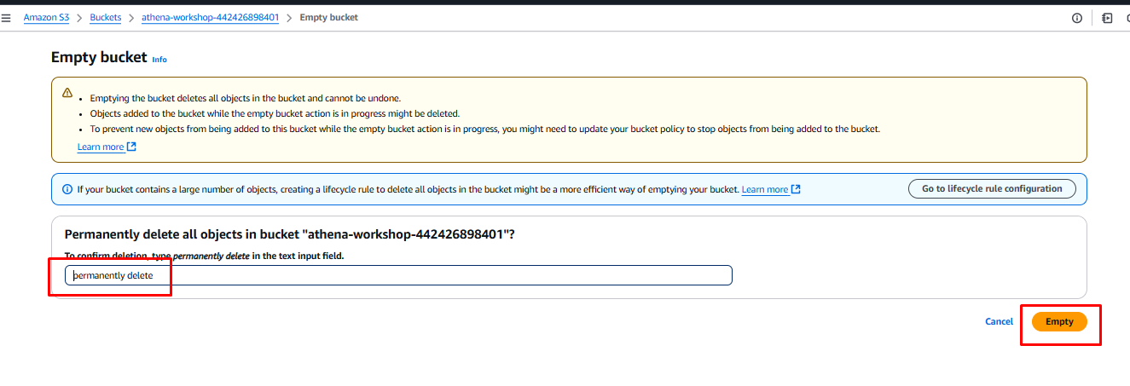Navigate to Buckets breadcrumb
The image size is (1130, 386).
tap(106, 18)
